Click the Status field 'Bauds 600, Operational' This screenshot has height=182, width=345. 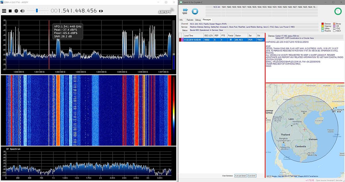(254, 30)
